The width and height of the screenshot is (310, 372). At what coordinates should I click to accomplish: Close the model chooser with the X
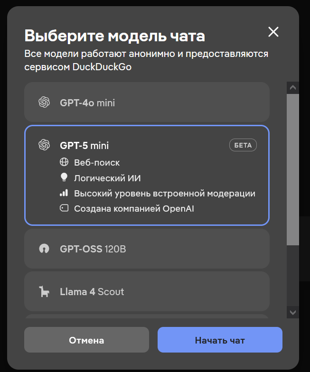pyautogui.click(x=273, y=32)
